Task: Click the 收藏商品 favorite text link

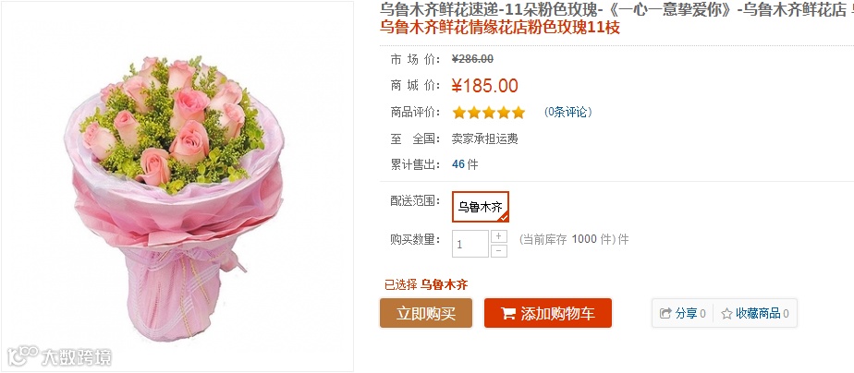Action: click(758, 313)
